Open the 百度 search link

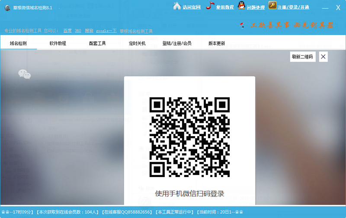pyautogui.click(x=67, y=31)
